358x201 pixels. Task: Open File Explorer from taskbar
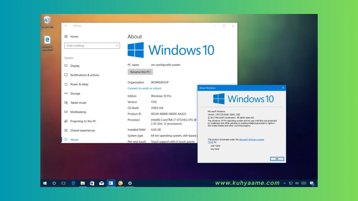(83, 183)
